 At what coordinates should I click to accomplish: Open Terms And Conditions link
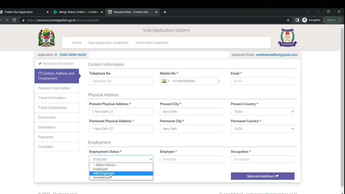click(x=152, y=43)
